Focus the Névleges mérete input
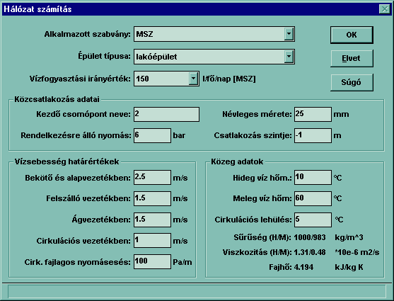Viewport: 394px width, 301px height. 313,114
